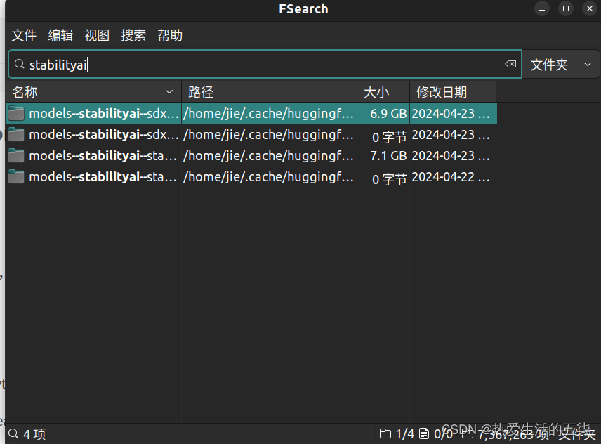Click path cell of the 6.9 GB row
This screenshot has height=444, width=601.
pos(269,114)
